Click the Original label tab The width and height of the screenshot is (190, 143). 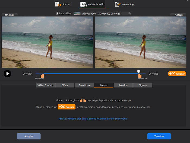[x=9, y=15]
